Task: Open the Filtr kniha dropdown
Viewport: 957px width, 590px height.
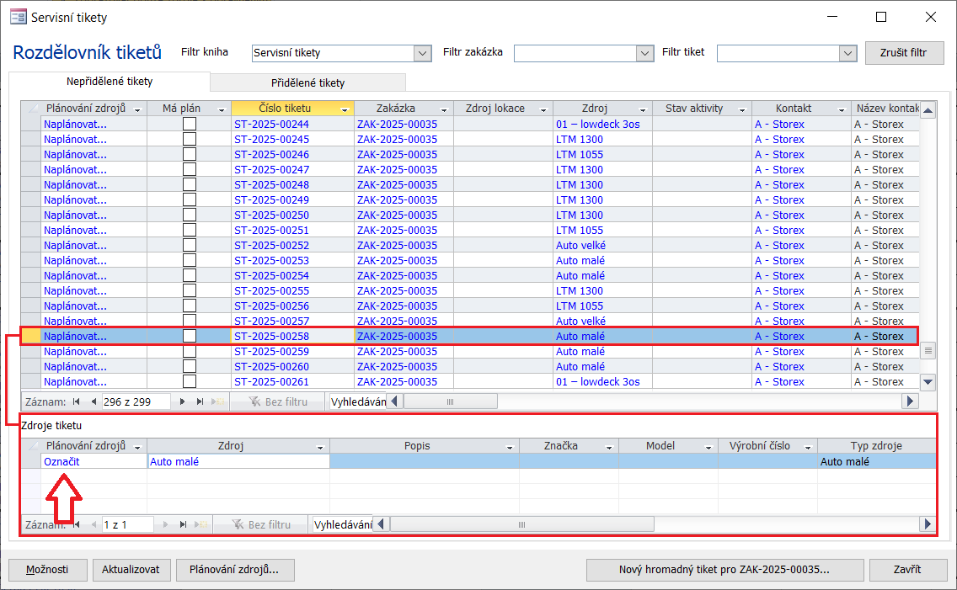Action: click(x=423, y=53)
